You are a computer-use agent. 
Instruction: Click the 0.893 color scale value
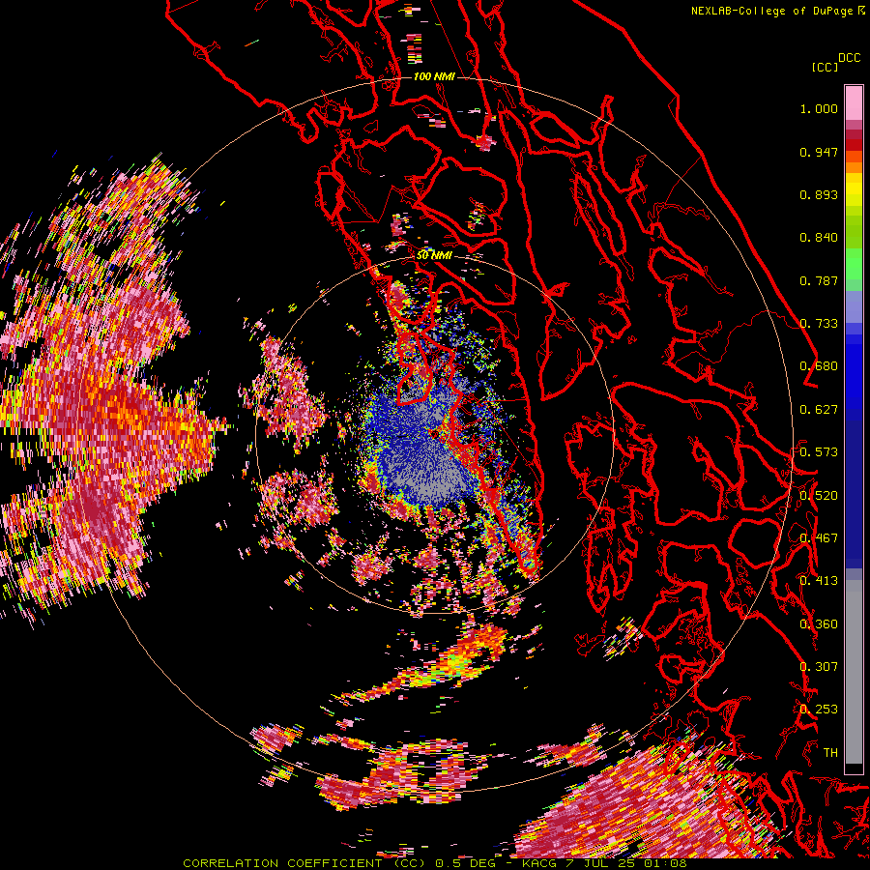[x=819, y=194]
